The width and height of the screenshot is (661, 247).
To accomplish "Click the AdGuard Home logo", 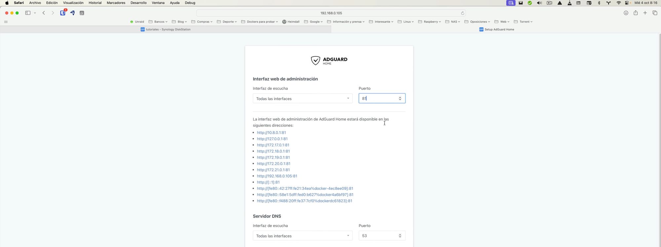I will (329, 60).
